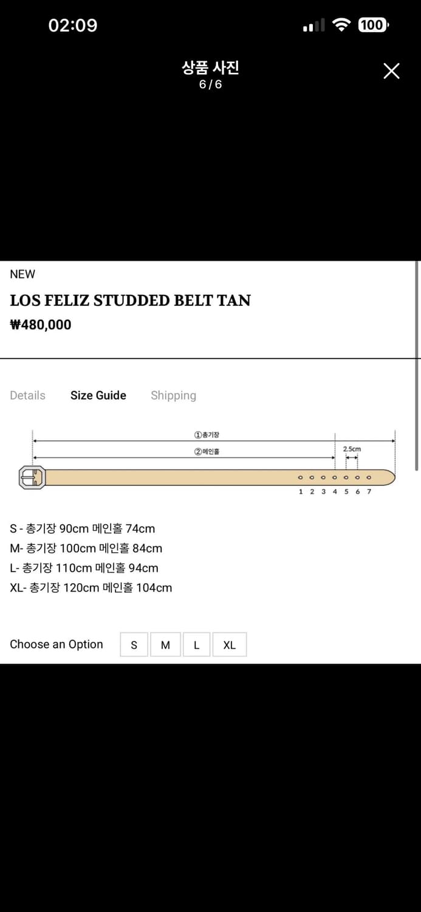Viewport: 421px width, 912px height.
Task: Click belt hole number 4 in diagram
Action: click(335, 478)
